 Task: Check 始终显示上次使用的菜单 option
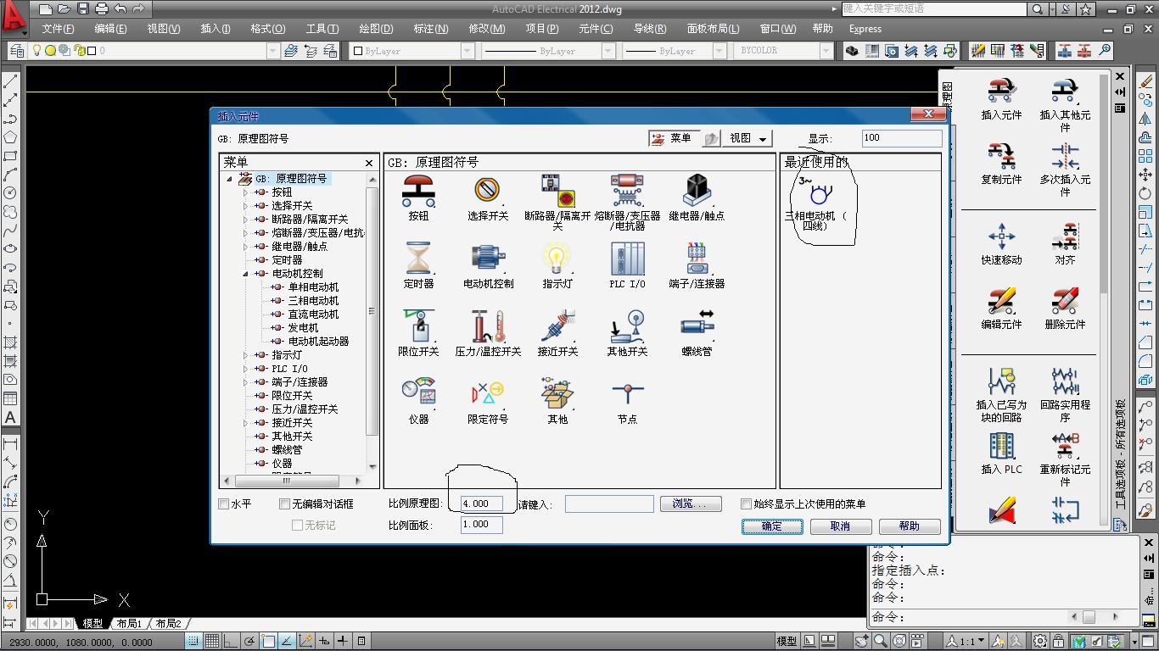point(747,504)
